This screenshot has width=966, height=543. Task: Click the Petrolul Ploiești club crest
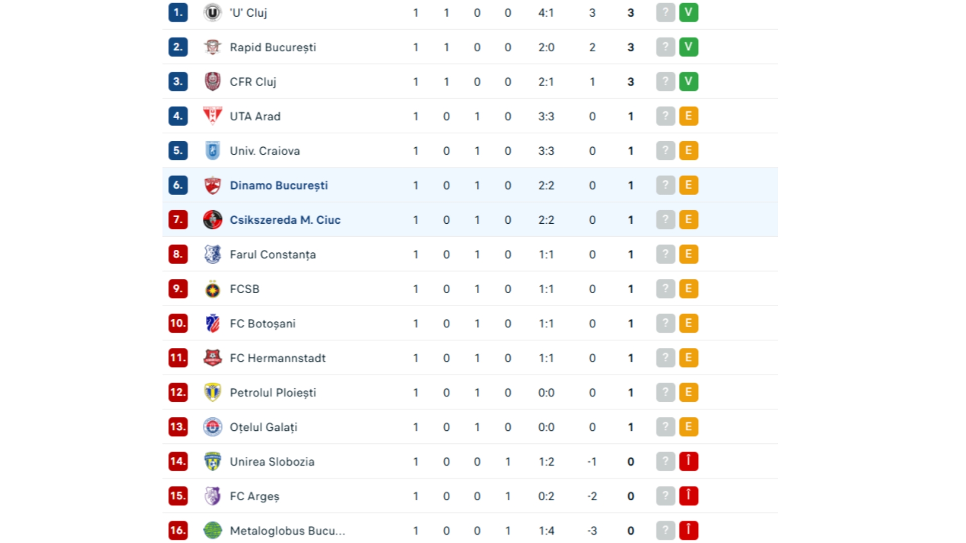212,393
